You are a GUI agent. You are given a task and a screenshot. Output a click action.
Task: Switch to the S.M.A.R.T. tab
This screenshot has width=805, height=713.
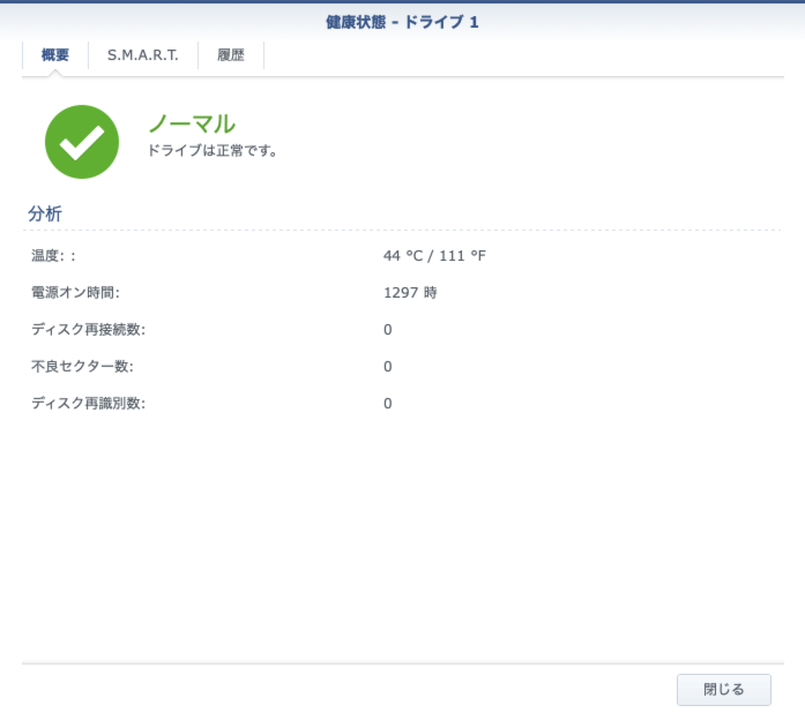coord(143,55)
